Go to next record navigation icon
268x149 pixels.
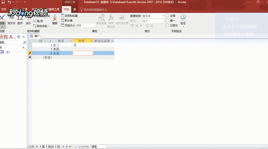point(64,147)
